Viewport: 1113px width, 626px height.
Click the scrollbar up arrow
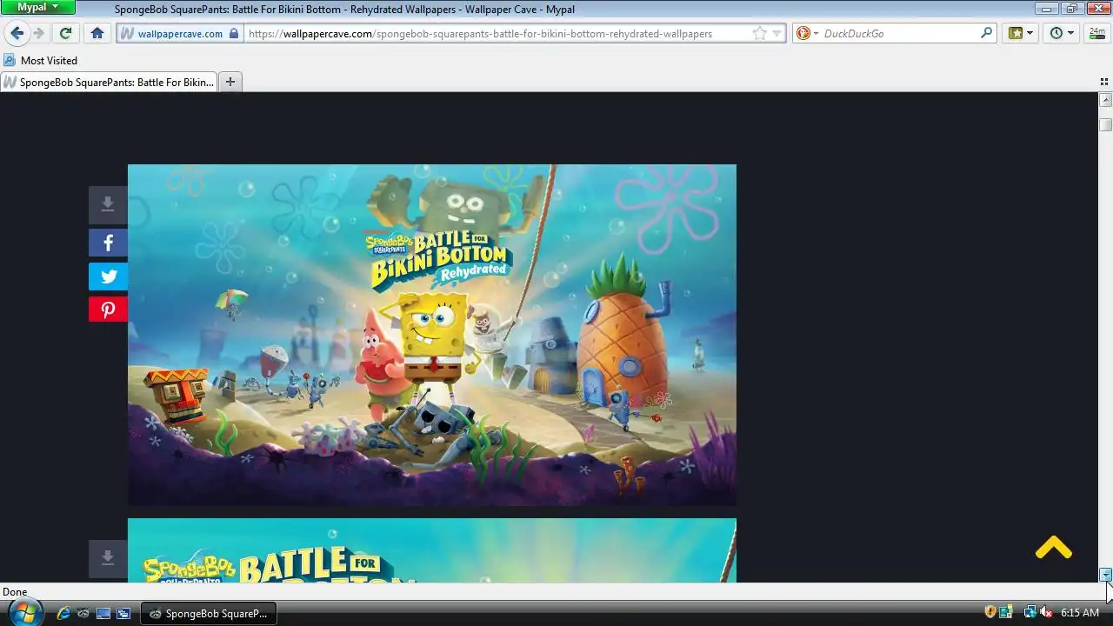[x=1106, y=100]
